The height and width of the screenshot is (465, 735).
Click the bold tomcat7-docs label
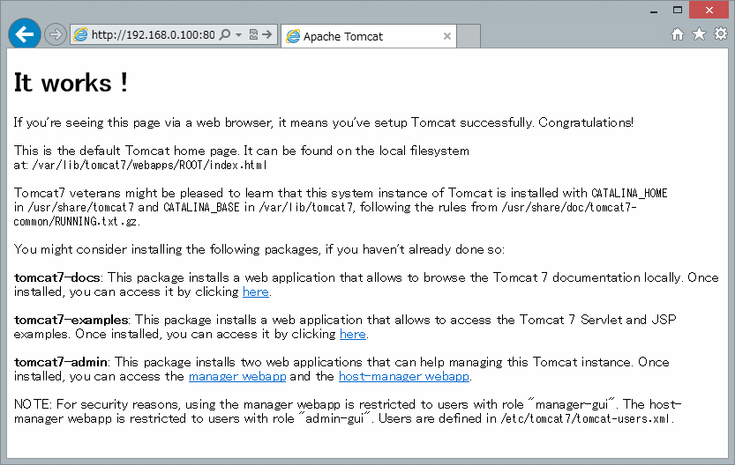point(56,278)
